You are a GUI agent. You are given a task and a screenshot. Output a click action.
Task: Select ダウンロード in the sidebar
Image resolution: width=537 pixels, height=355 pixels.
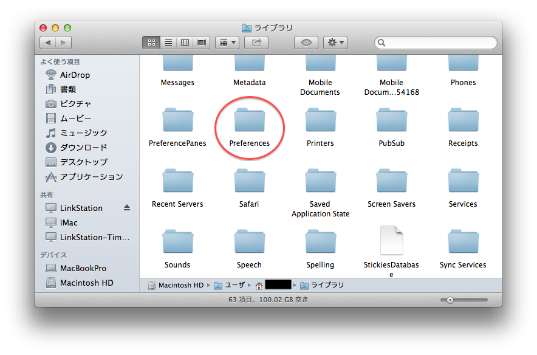(83, 148)
